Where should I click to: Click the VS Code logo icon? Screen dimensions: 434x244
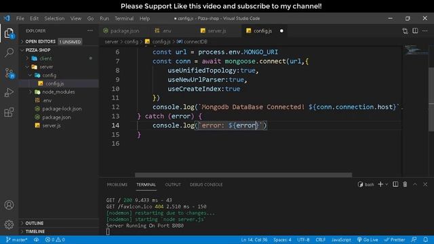(7, 18)
